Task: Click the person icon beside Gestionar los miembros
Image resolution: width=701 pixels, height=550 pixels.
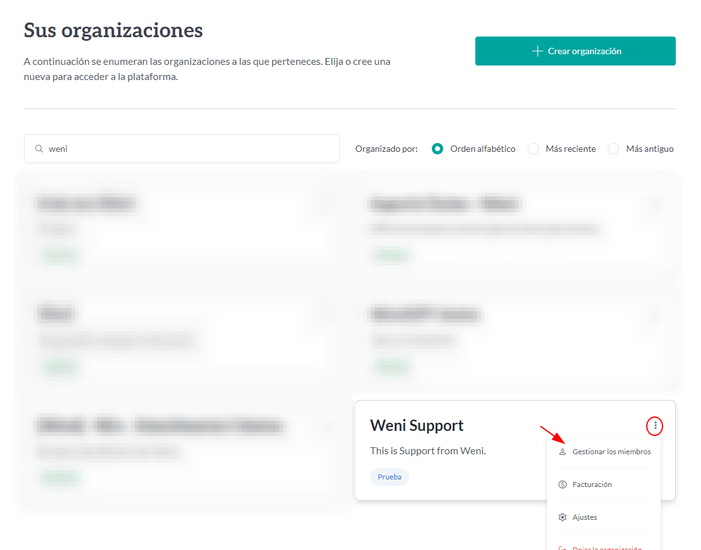Action: [x=562, y=452]
